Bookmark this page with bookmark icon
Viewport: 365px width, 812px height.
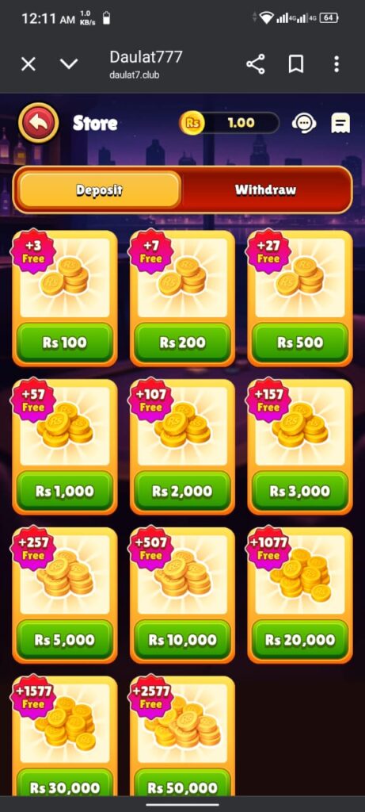[x=296, y=64]
